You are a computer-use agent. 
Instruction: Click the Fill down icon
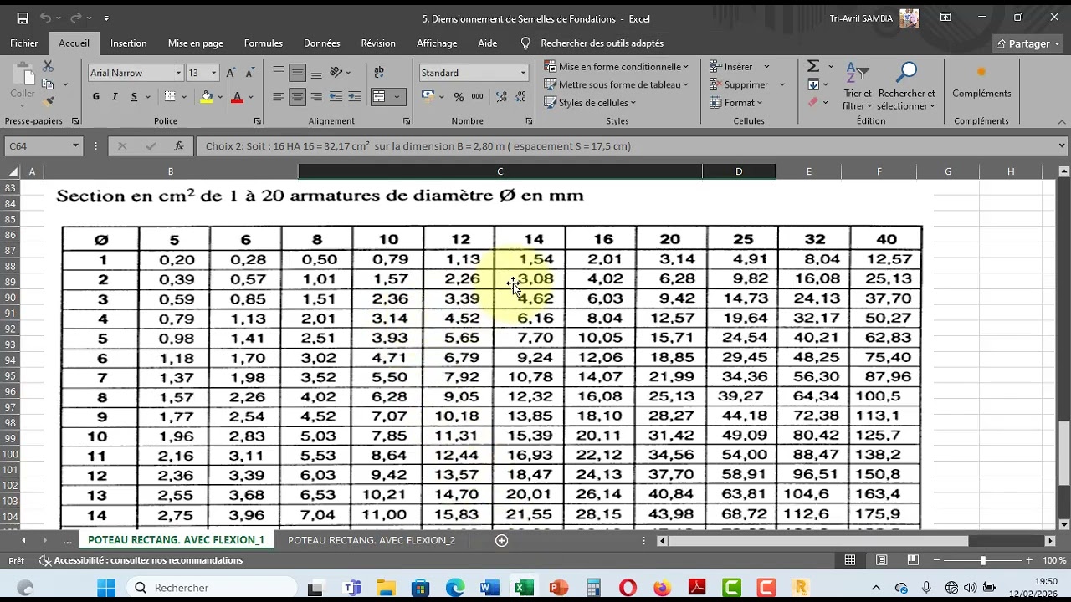pos(812,84)
